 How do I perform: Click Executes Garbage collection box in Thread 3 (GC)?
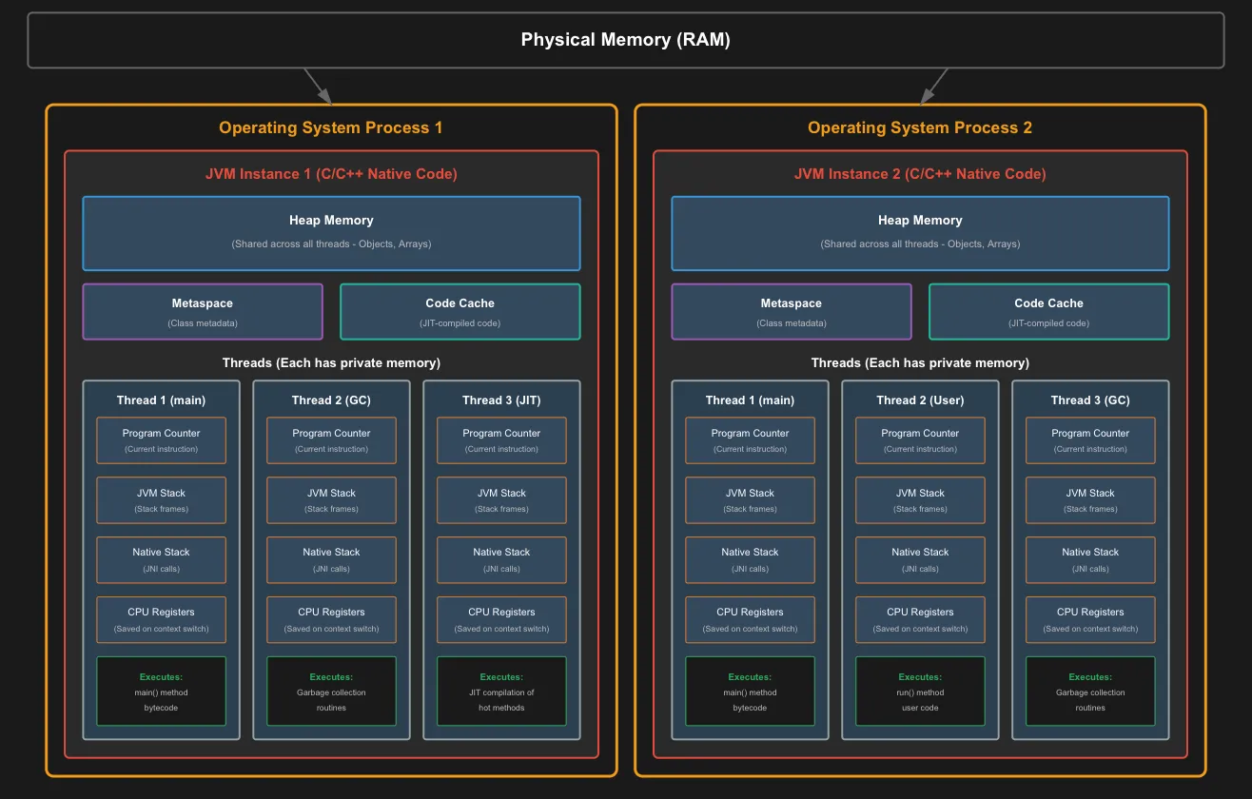[1090, 692]
